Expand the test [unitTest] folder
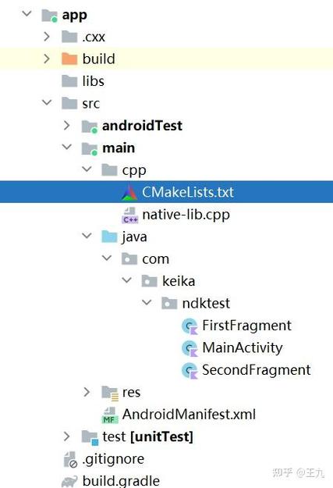Viewport: 333px width, 488px height. (66, 436)
